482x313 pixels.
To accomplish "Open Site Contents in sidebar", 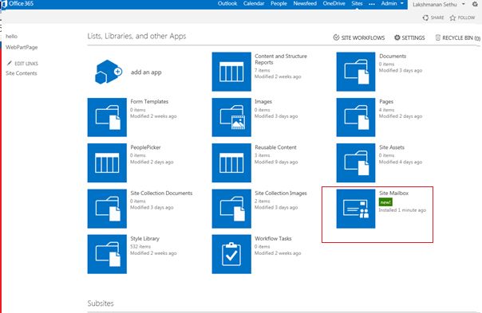I will pos(22,73).
